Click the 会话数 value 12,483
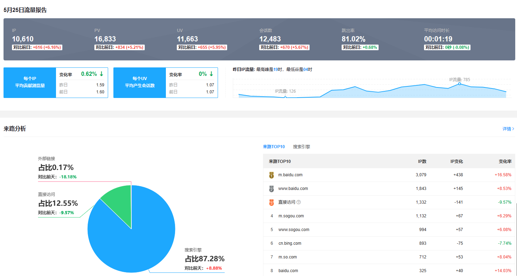 [x=270, y=39]
